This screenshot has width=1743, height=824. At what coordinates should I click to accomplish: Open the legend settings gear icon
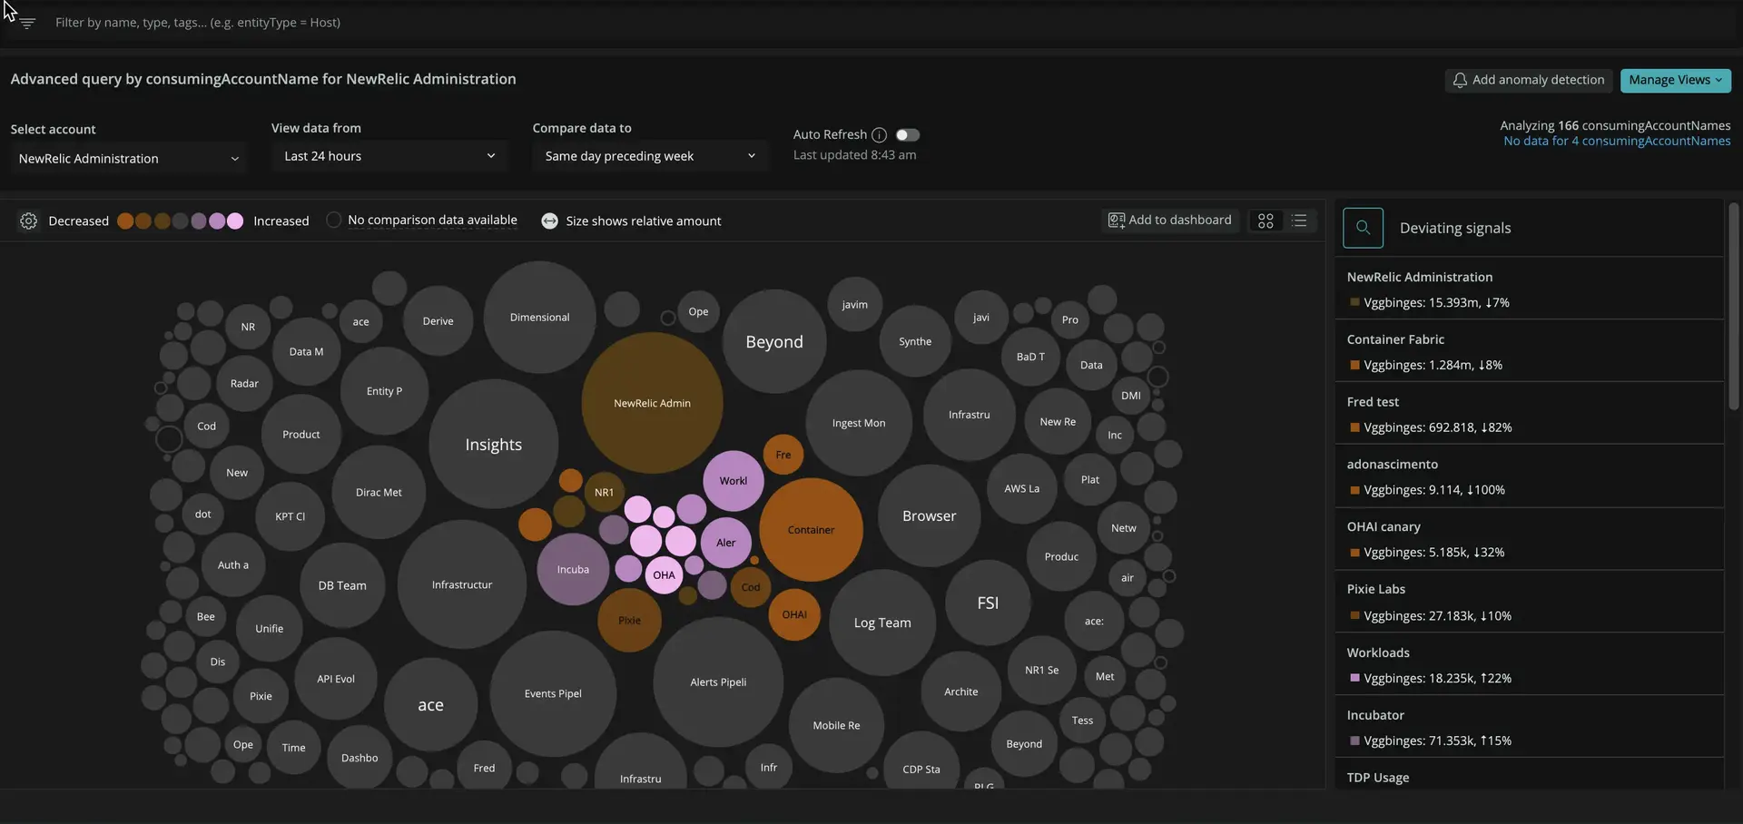coord(28,221)
